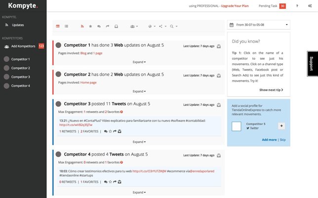The image size is (318, 198).
Task: Share the 18:03 testimonios tweet
Action: [x=115, y=182]
